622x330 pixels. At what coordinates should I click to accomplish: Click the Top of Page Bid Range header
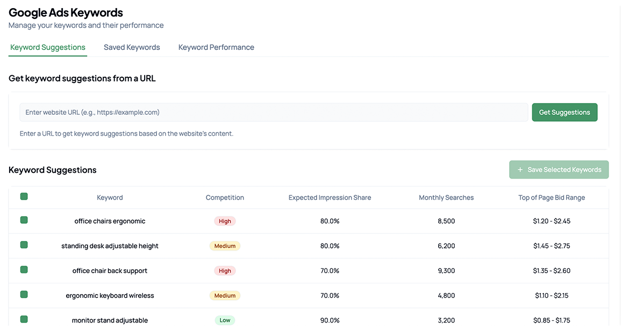point(552,197)
